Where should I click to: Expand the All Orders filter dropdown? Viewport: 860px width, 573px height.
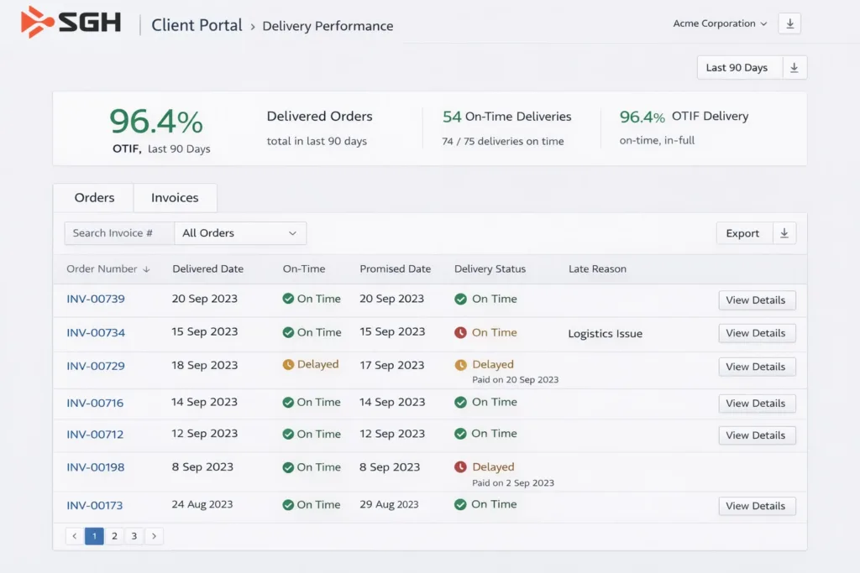click(x=240, y=233)
